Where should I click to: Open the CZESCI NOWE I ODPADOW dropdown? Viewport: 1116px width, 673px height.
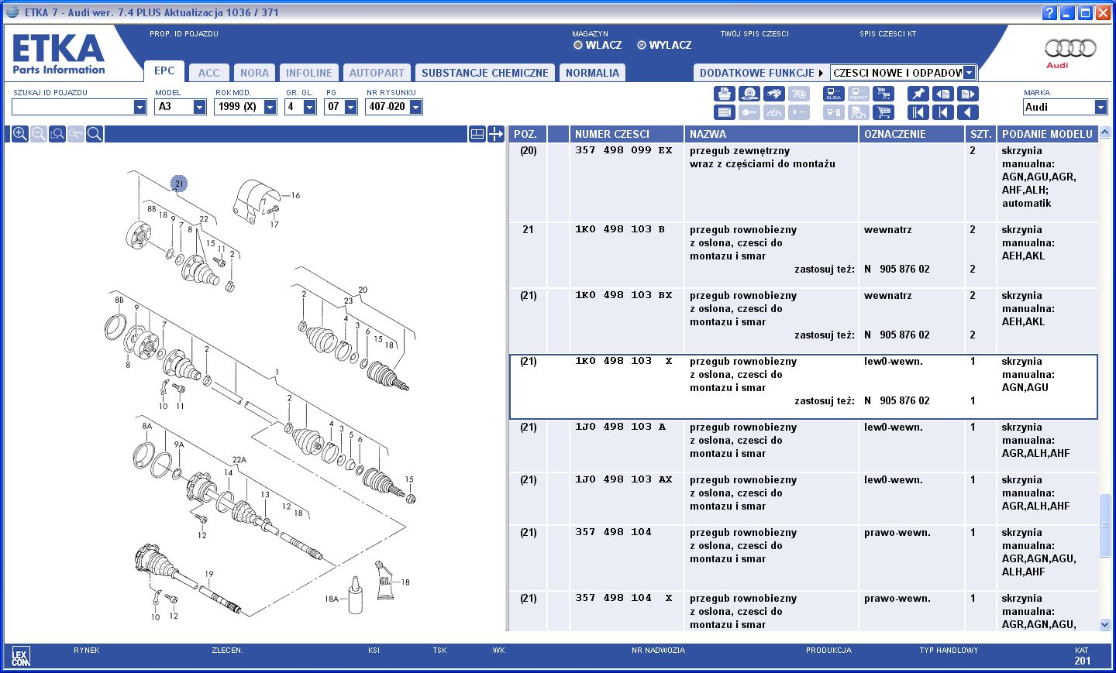(969, 73)
